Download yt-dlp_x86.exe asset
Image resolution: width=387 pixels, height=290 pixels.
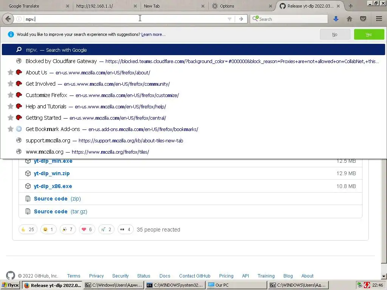coord(53,186)
